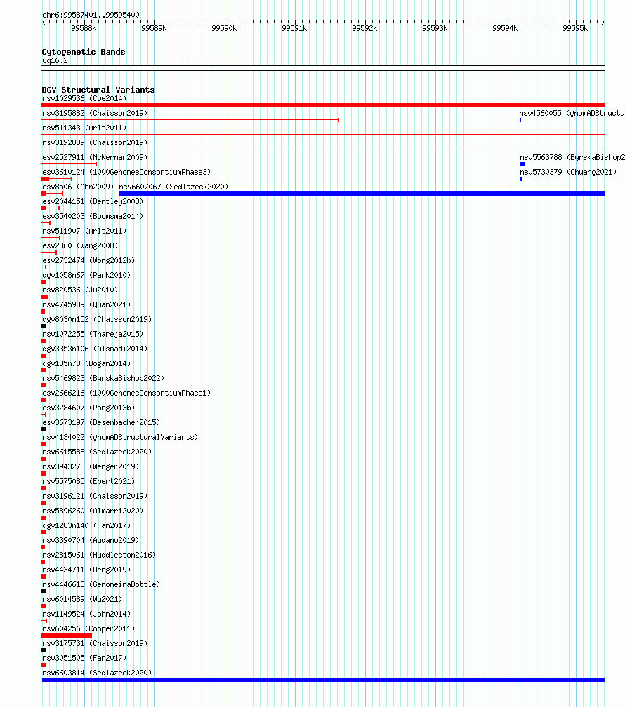This screenshot has width=625, height=707.
Task: Click the nsv5730379 (Chuang2021) label
Action: 568,173
